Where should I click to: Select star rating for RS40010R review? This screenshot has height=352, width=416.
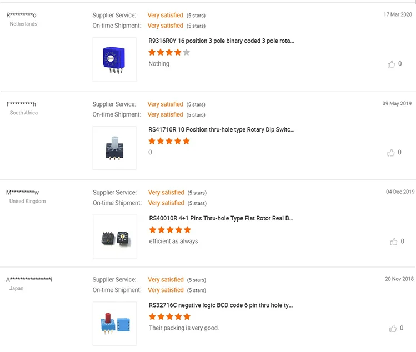tap(170, 230)
